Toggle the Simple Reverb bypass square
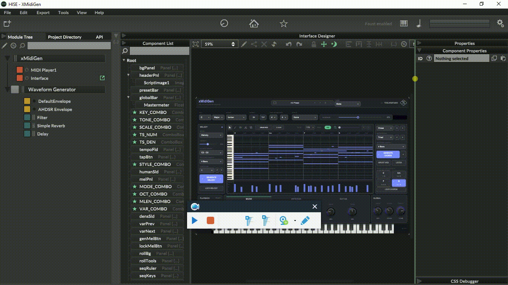The image size is (508, 285). (27, 125)
